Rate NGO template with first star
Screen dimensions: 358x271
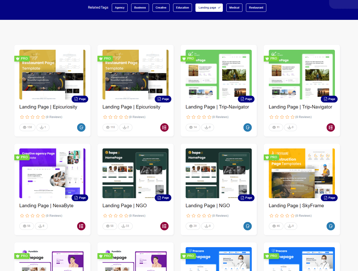coord(105,215)
